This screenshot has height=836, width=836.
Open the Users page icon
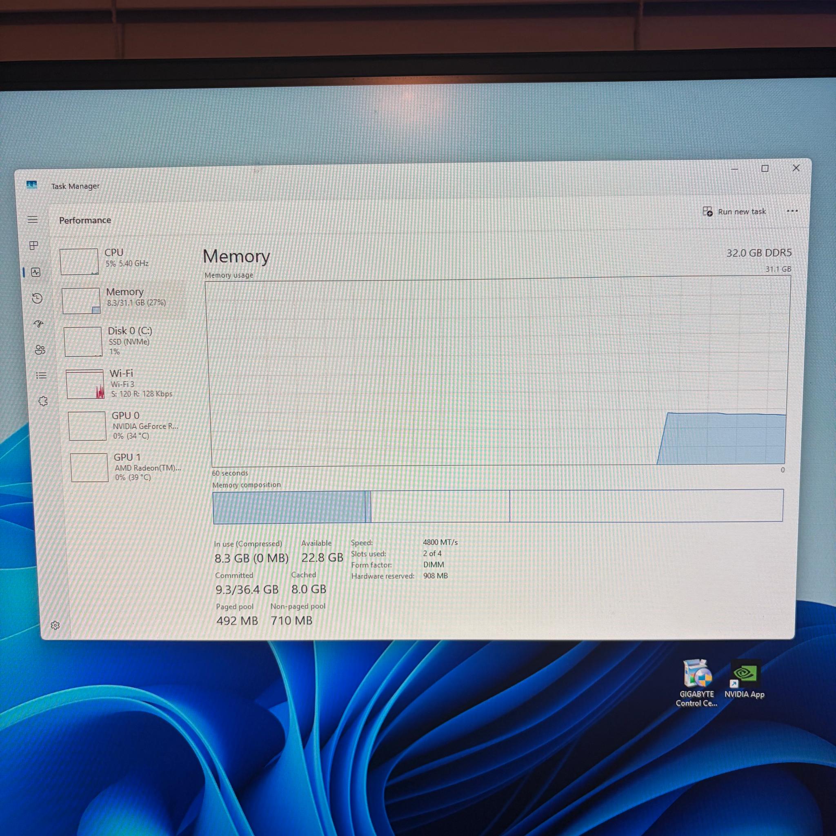[x=40, y=350]
